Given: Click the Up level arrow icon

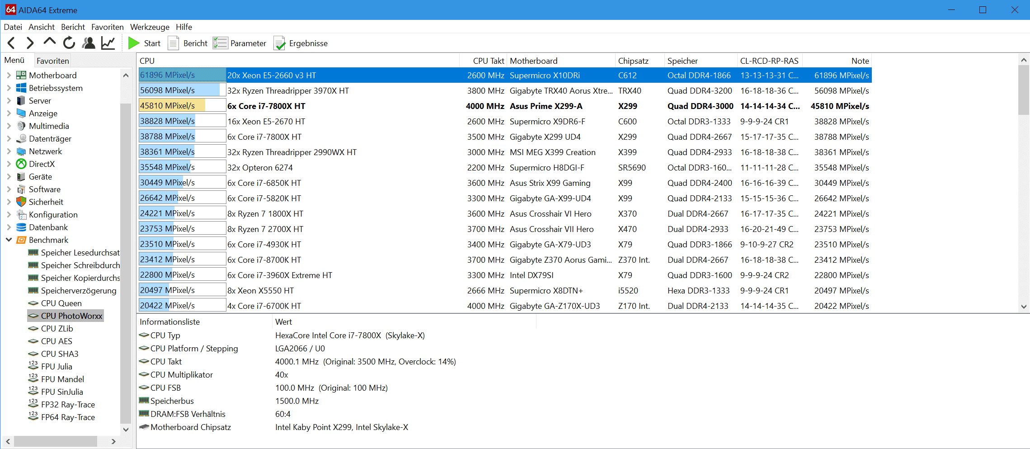Looking at the screenshot, I should pos(49,43).
